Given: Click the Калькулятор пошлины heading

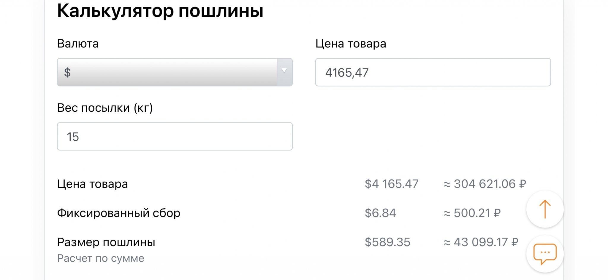Looking at the screenshot, I should click(160, 11).
